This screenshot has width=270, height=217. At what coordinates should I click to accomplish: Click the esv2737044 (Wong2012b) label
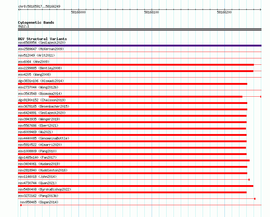coord(38,87)
